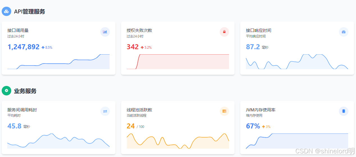Click the 服务间调用耗时 line chart

coord(58,141)
